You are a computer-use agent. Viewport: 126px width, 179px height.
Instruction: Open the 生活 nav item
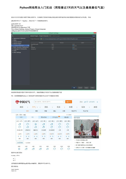[x=58, y=107]
